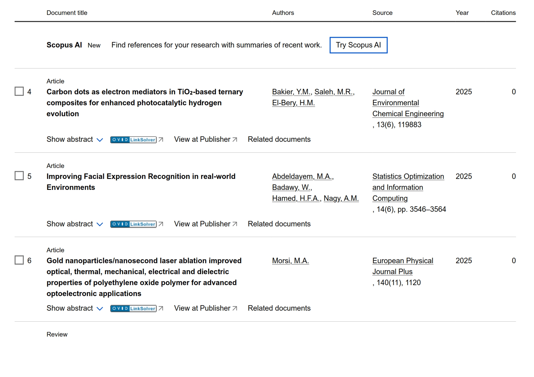Screen dimensions: 534x377
Task: Expand abstract for the Gold nanoparticles article
Action: [x=75, y=308]
